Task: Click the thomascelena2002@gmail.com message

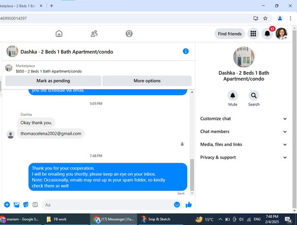Action: tap(51, 134)
